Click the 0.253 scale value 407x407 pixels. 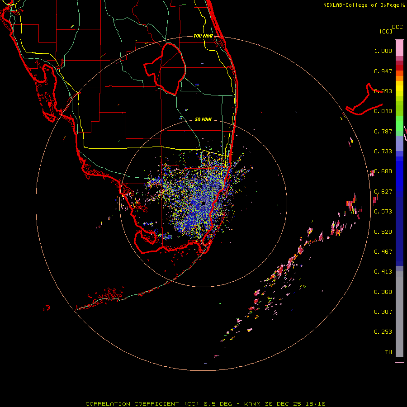coord(383,332)
